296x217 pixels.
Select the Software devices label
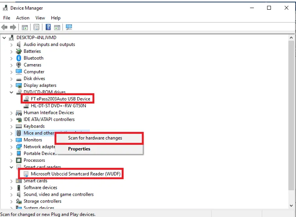click(40, 188)
